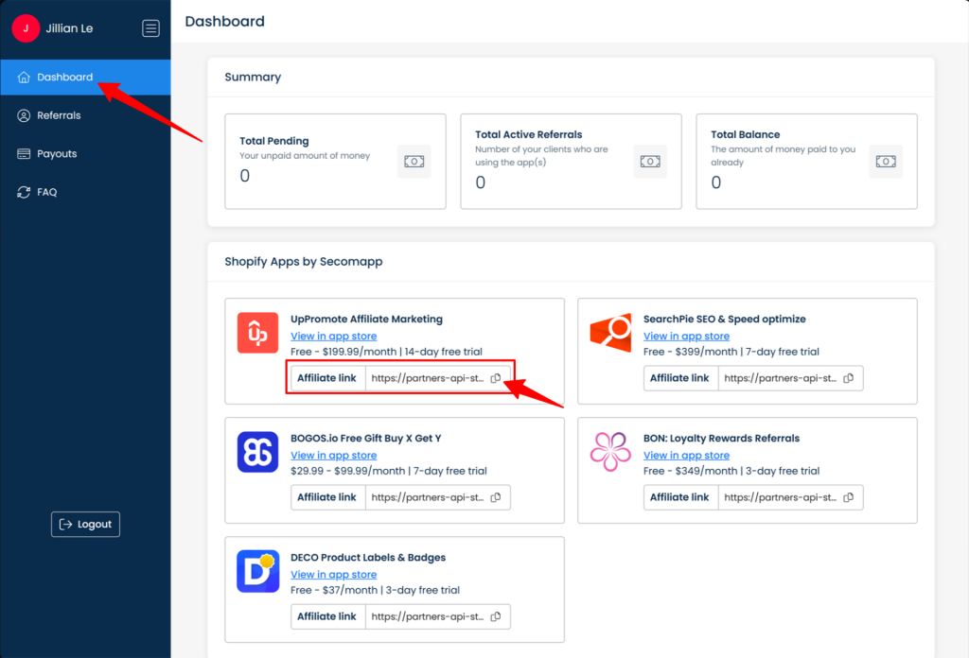Screen dimensions: 969x658
Task: Open the Dashboard menu item
Action: tap(85, 78)
